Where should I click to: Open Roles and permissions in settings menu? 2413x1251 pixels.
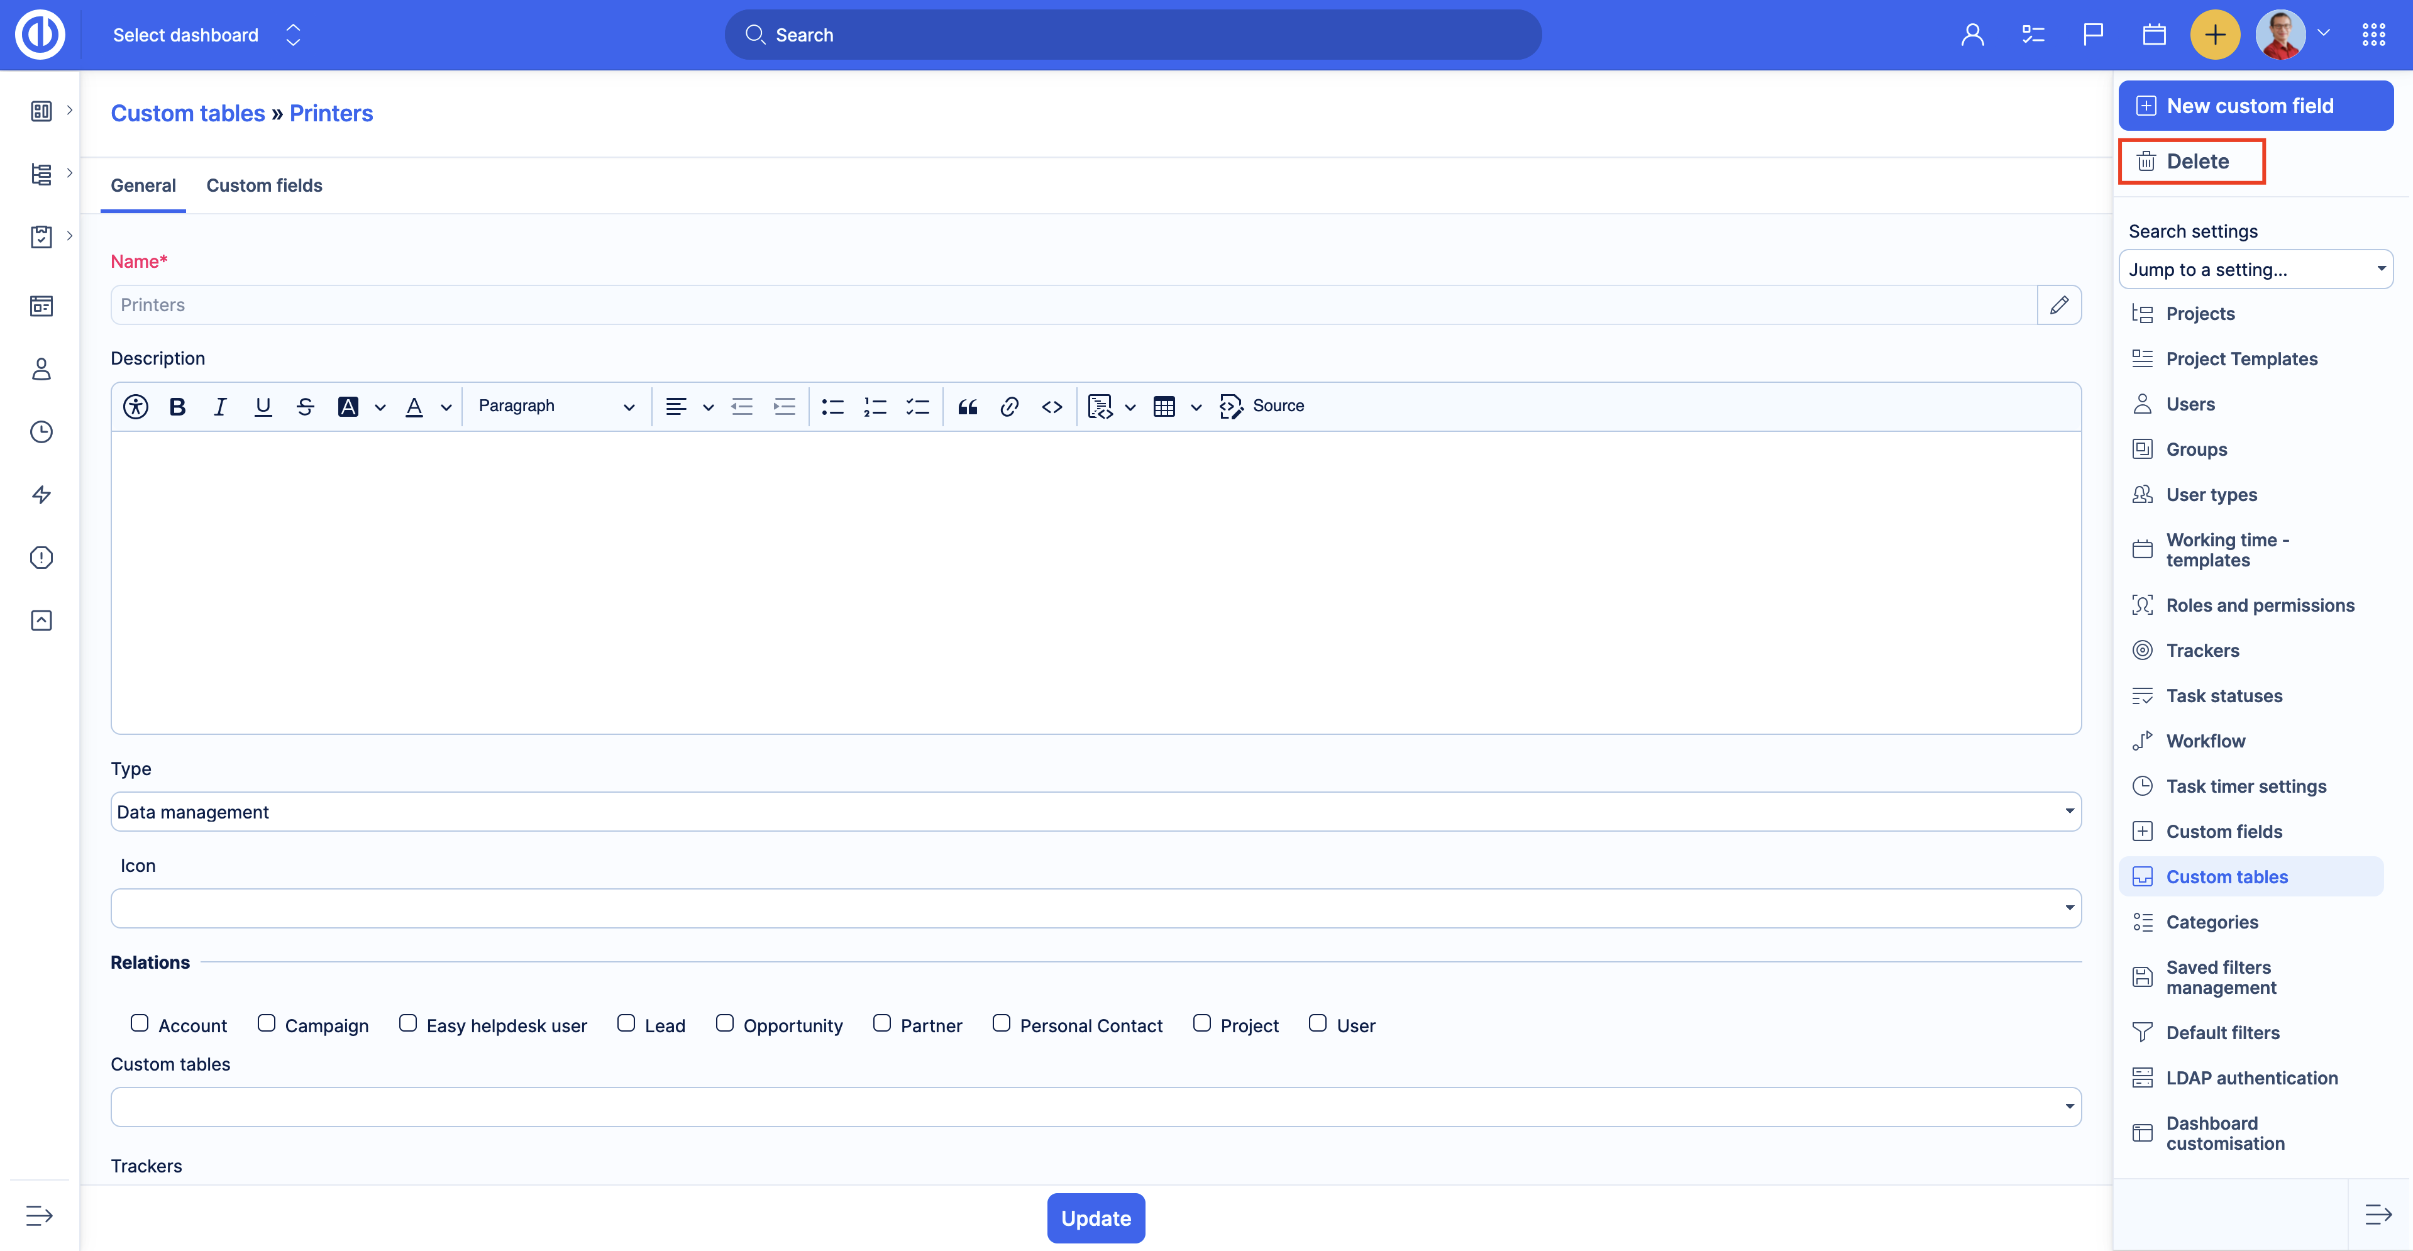[2260, 605]
